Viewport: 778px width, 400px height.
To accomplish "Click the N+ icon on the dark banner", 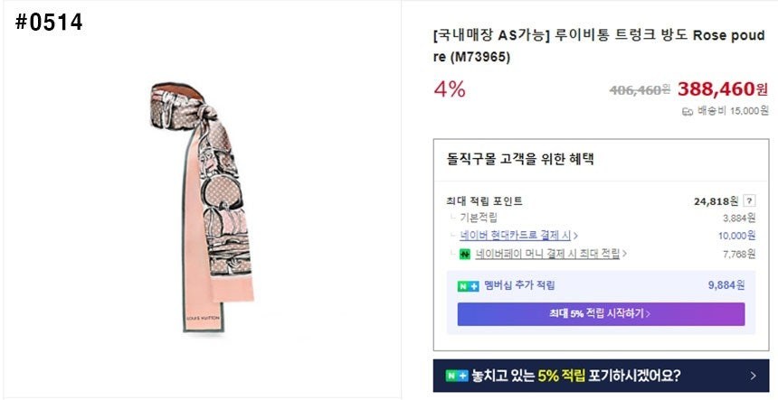I will coord(456,375).
